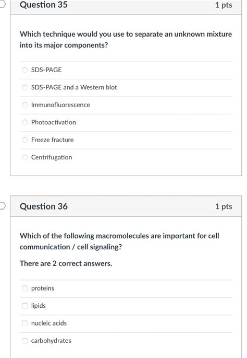Choose the Freeze fracture option

point(24,140)
